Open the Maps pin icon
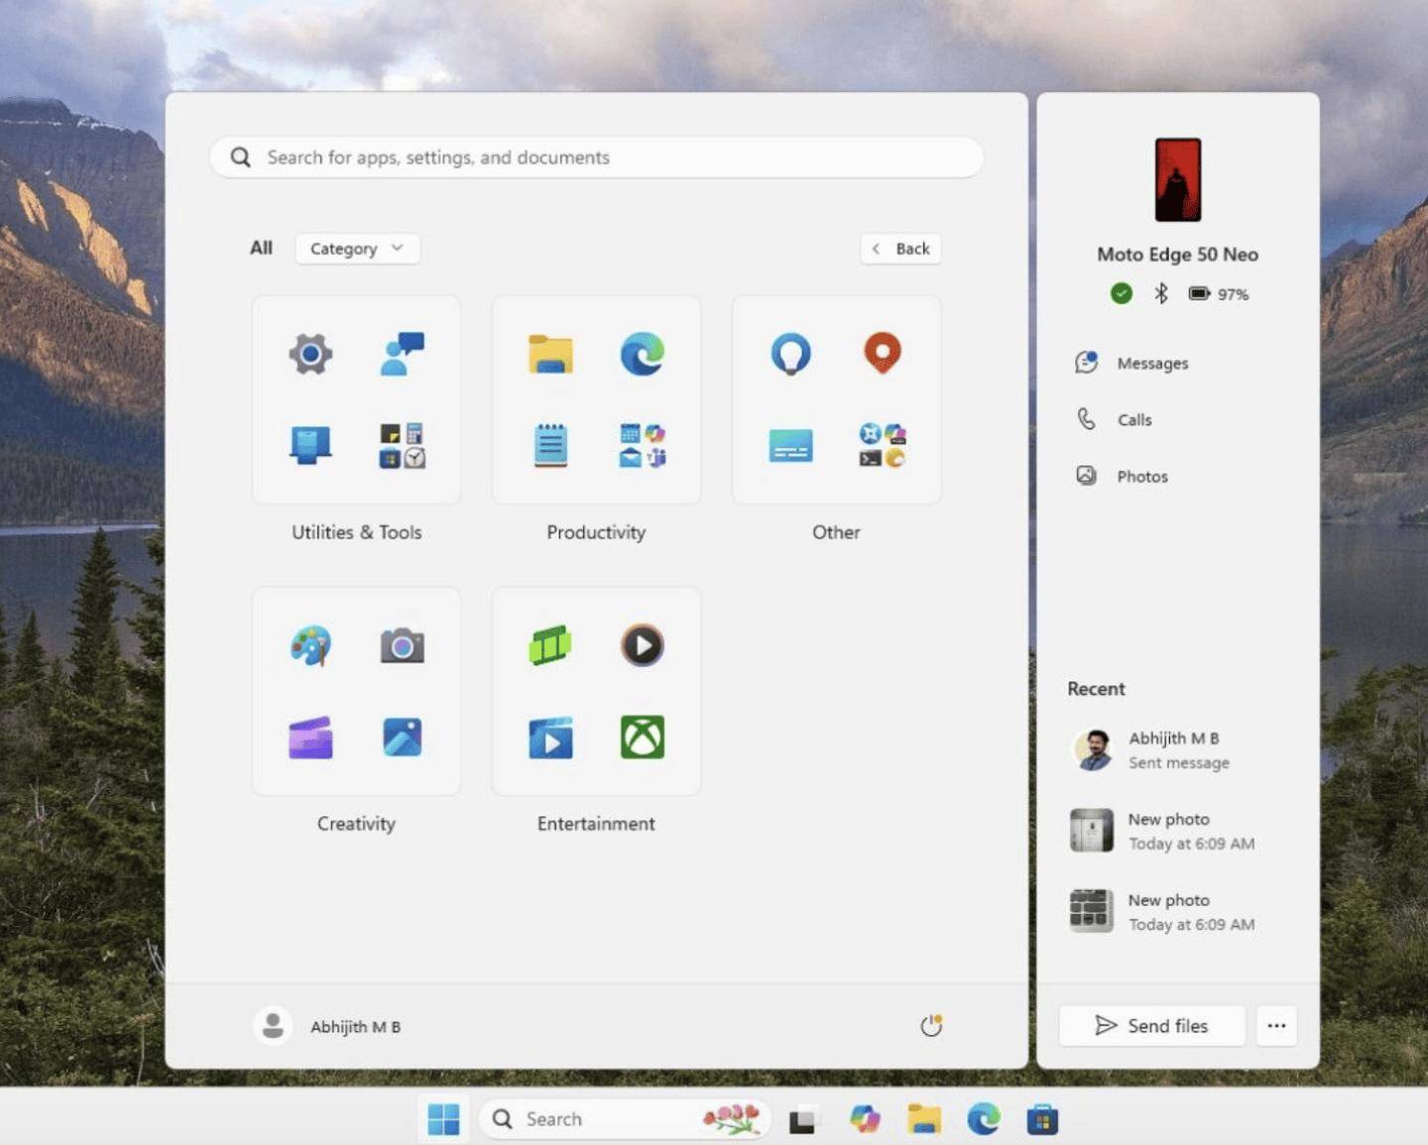 coord(882,353)
